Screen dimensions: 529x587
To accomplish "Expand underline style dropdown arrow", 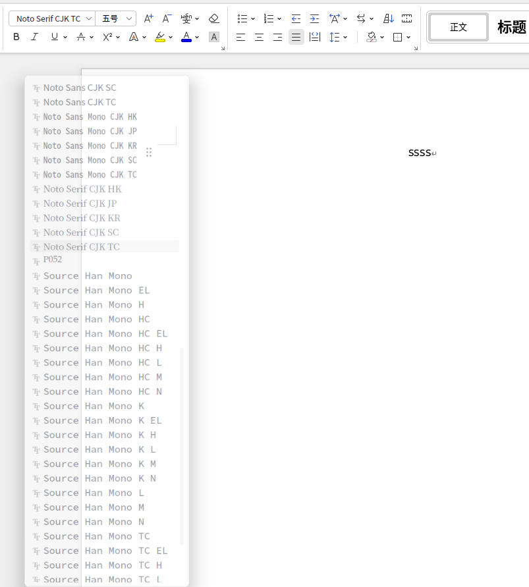I will (x=65, y=37).
